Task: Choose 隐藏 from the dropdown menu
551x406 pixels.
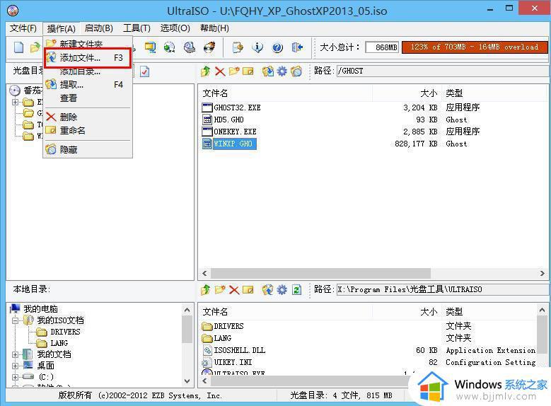Action: tap(88, 150)
